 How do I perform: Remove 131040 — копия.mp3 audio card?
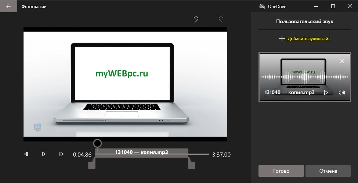342,61
